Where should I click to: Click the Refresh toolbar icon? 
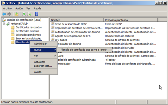click(x=24, y=14)
